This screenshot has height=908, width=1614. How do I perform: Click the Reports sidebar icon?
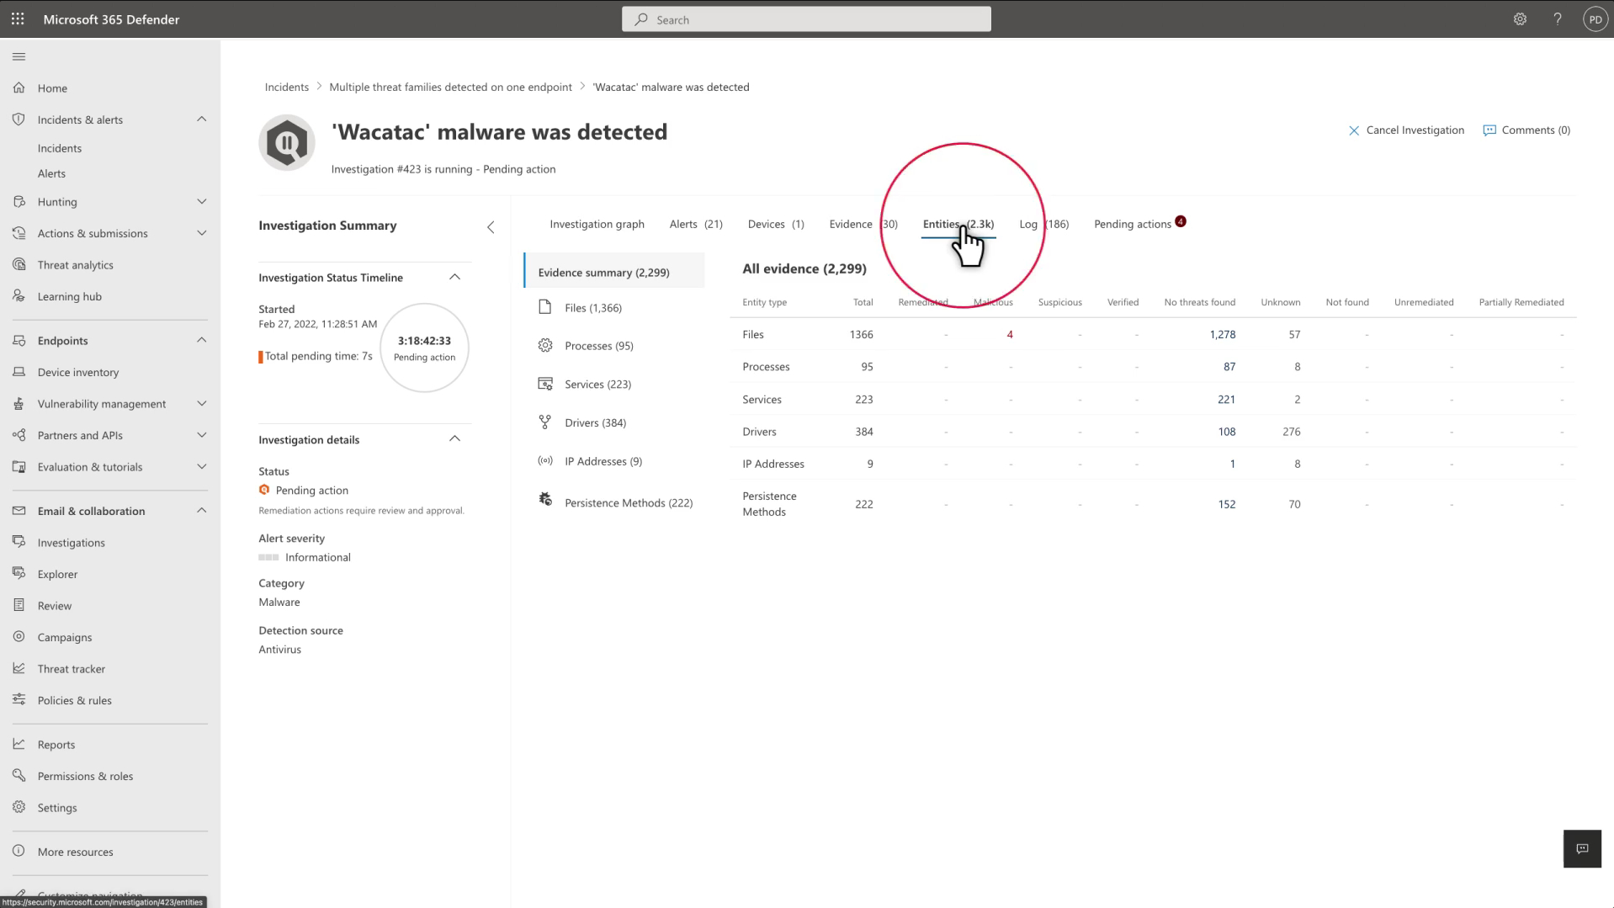pyautogui.click(x=19, y=744)
